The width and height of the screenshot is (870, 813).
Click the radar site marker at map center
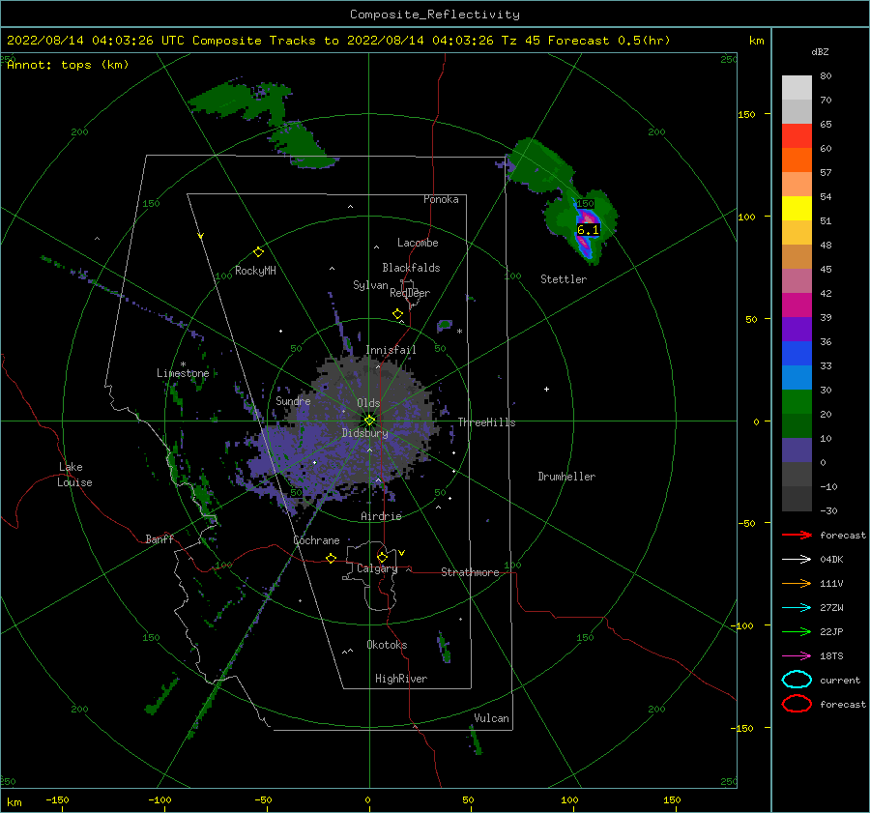pos(369,421)
